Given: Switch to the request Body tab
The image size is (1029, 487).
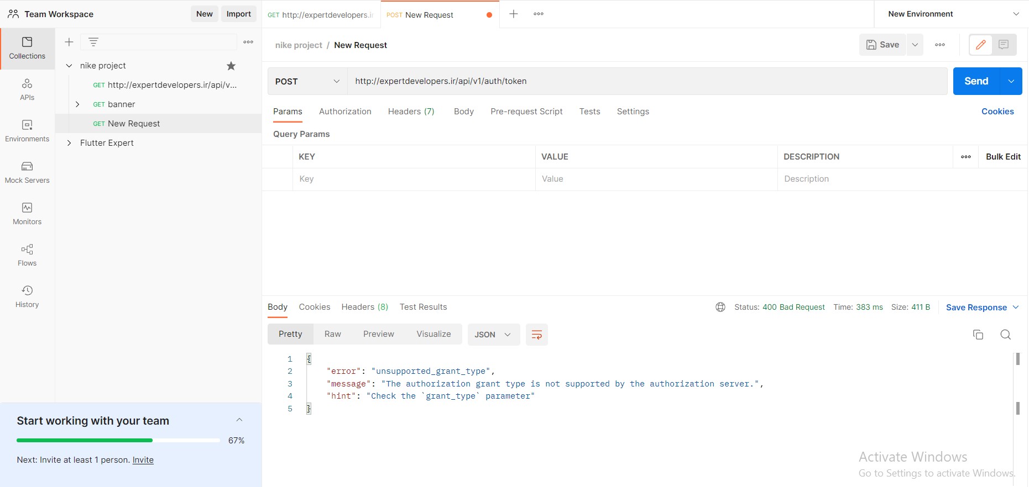Looking at the screenshot, I should coord(463,112).
